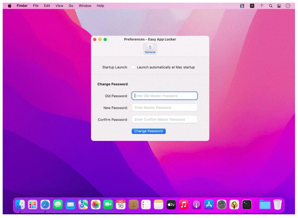Image resolution: width=298 pixels, height=218 pixels.
Task: Open the File menu
Action: (36, 6)
